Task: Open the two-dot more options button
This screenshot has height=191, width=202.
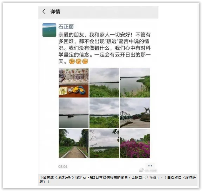Action: (x=150, y=166)
